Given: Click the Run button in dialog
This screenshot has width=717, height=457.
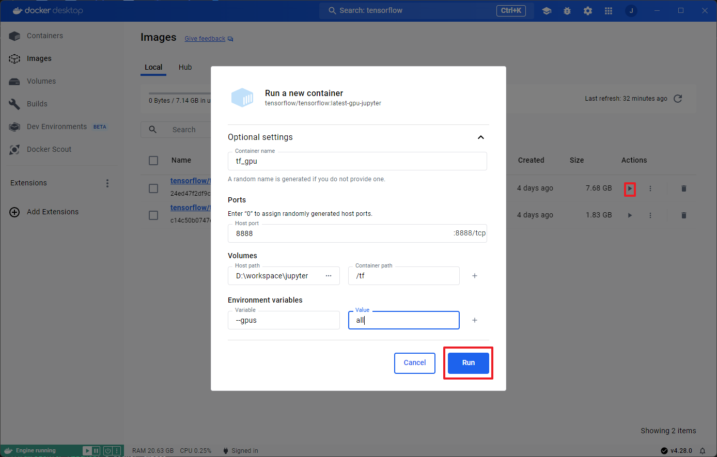Looking at the screenshot, I should point(469,363).
